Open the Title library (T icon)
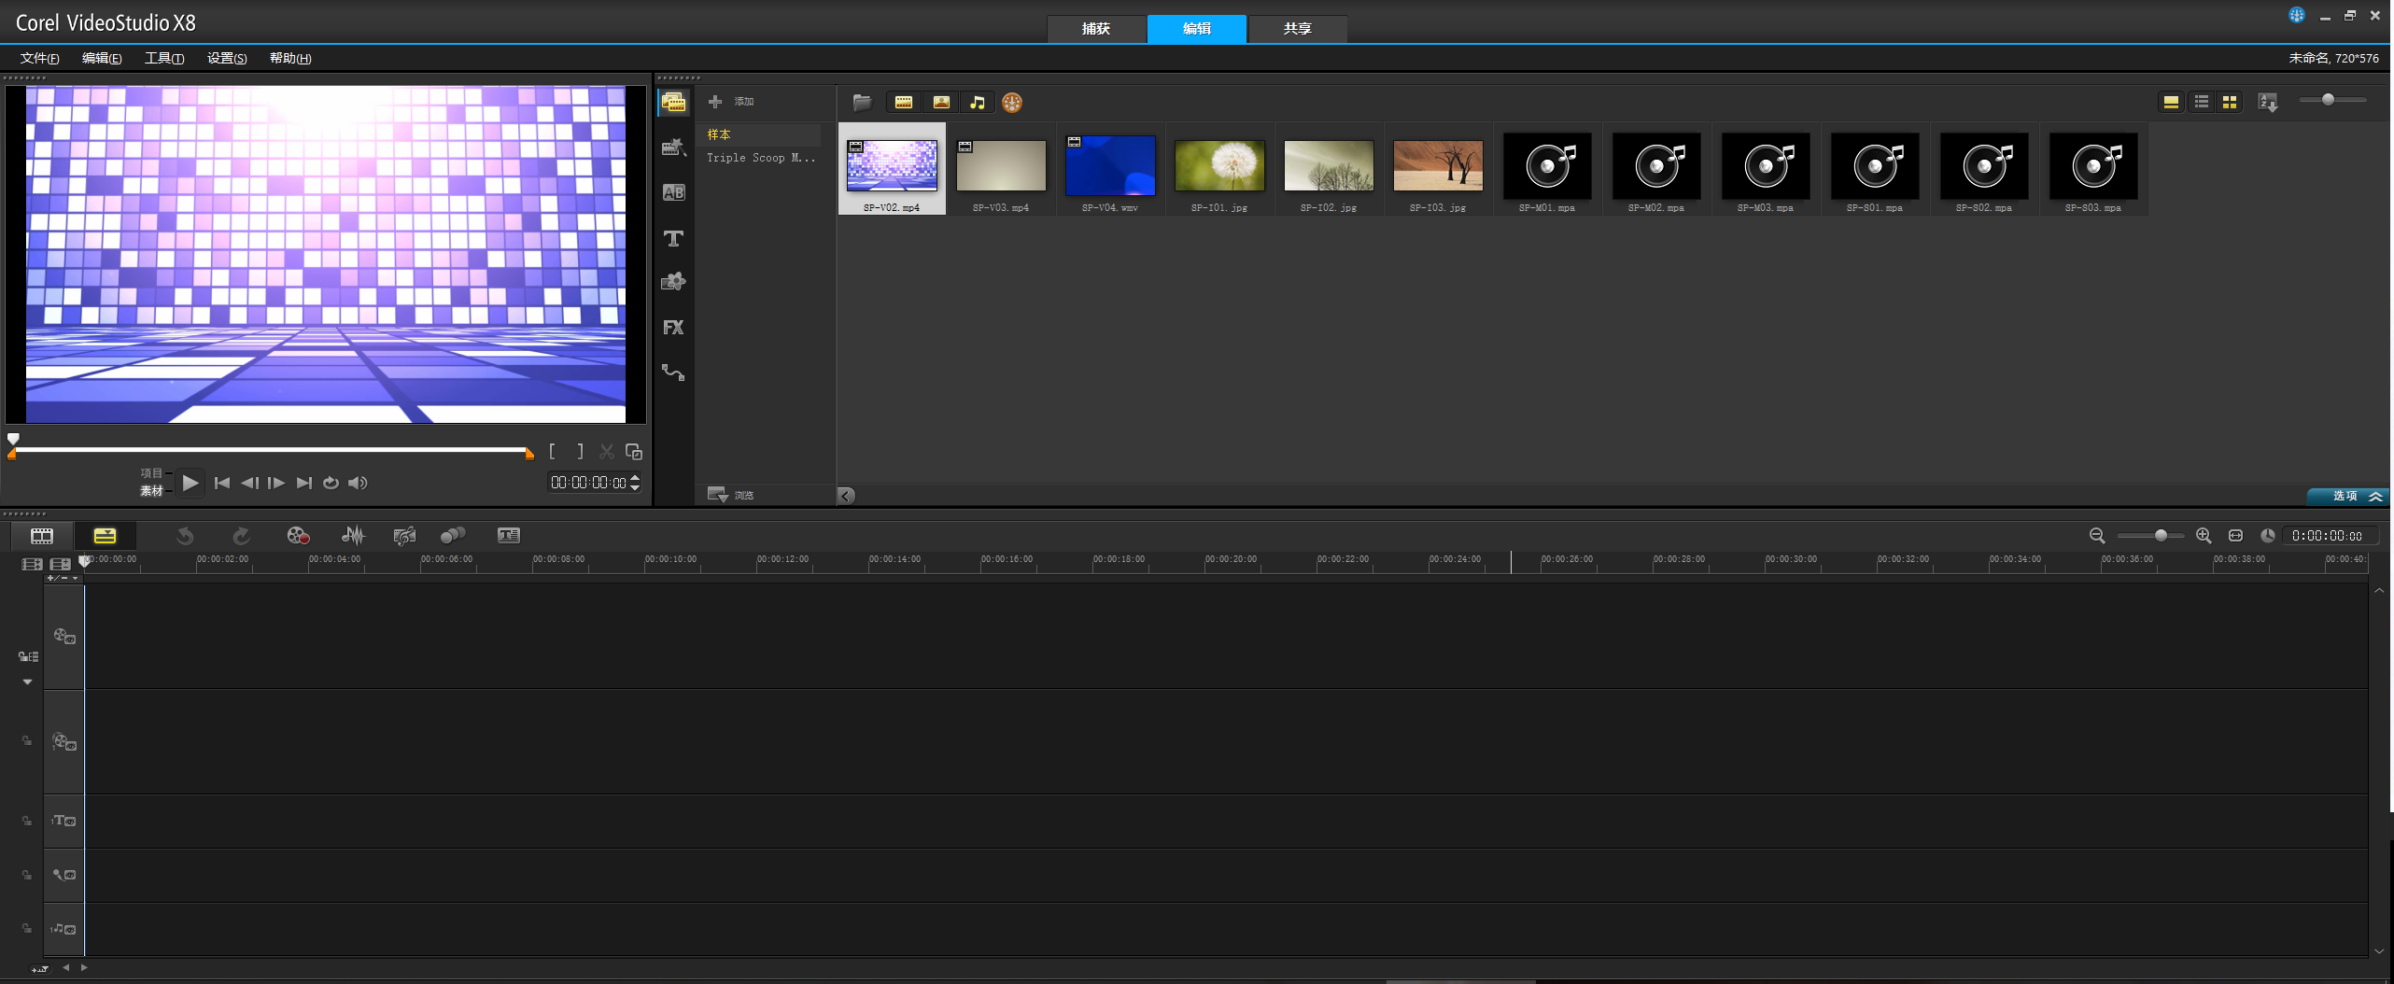This screenshot has width=2394, height=984. click(673, 239)
